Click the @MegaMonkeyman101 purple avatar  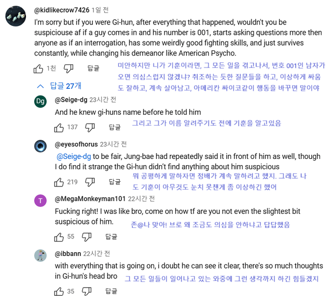tap(40, 201)
